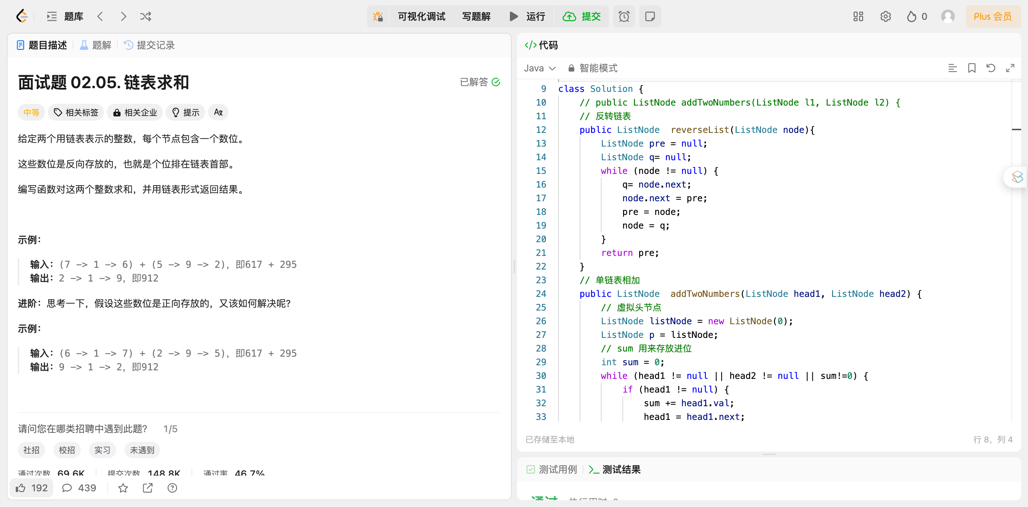Expand 相关企业 related companies

135,112
